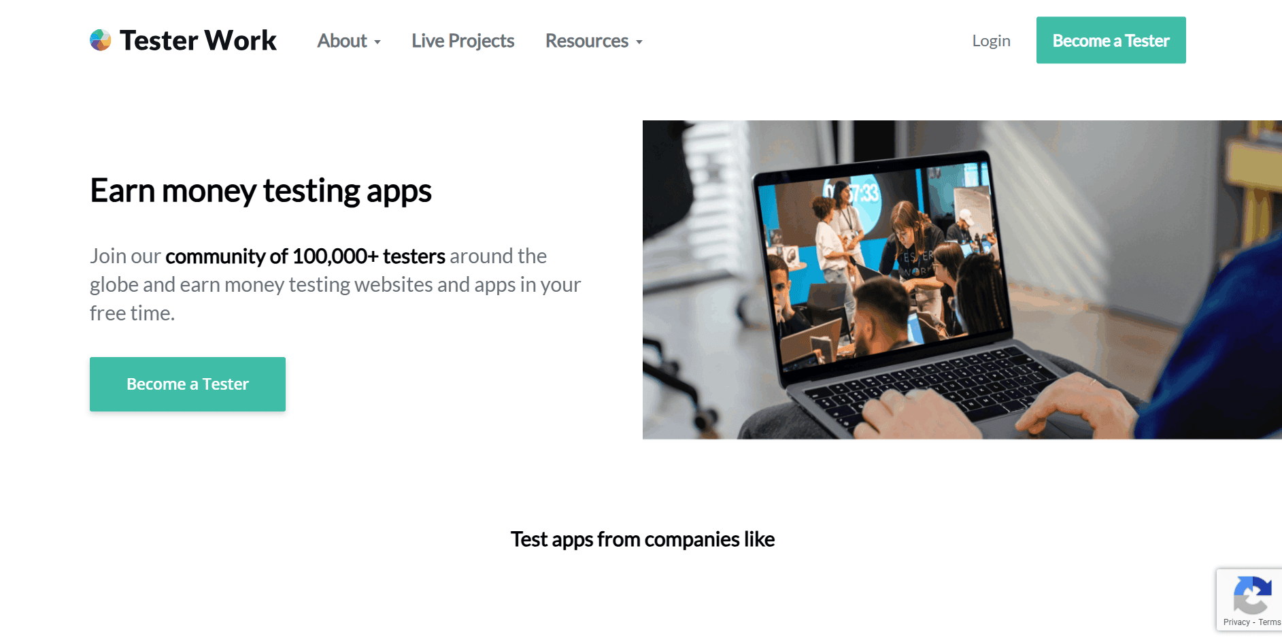1282x640 pixels.
Task: Click the Tester Work colorful logo icon
Action: click(101, 40)
